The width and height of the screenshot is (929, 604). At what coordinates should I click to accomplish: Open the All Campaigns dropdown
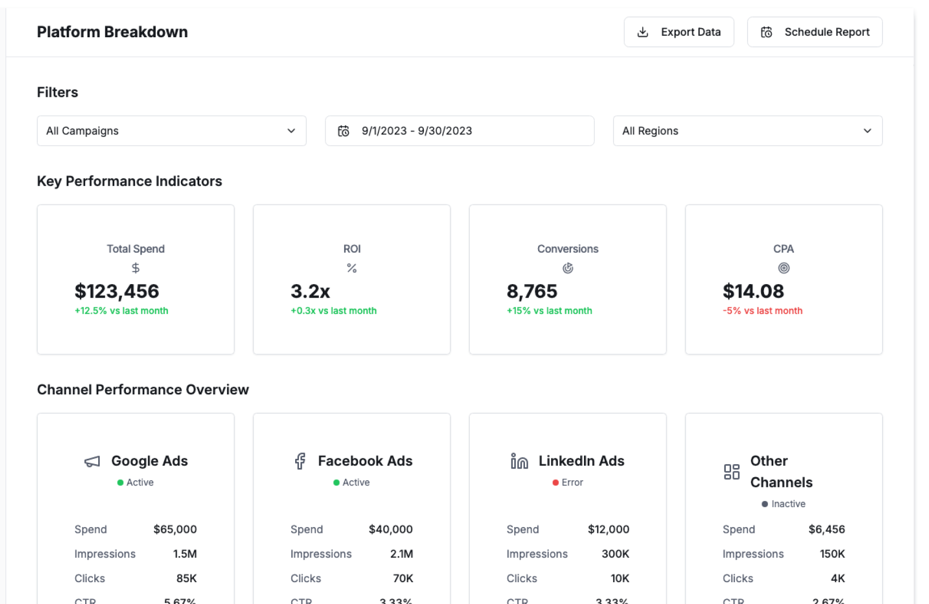[171, 131]
